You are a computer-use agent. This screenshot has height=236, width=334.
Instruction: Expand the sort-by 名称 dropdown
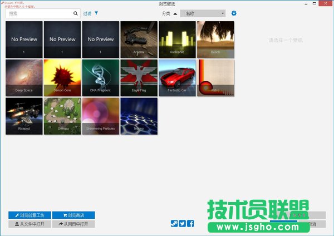pos(203,13)
